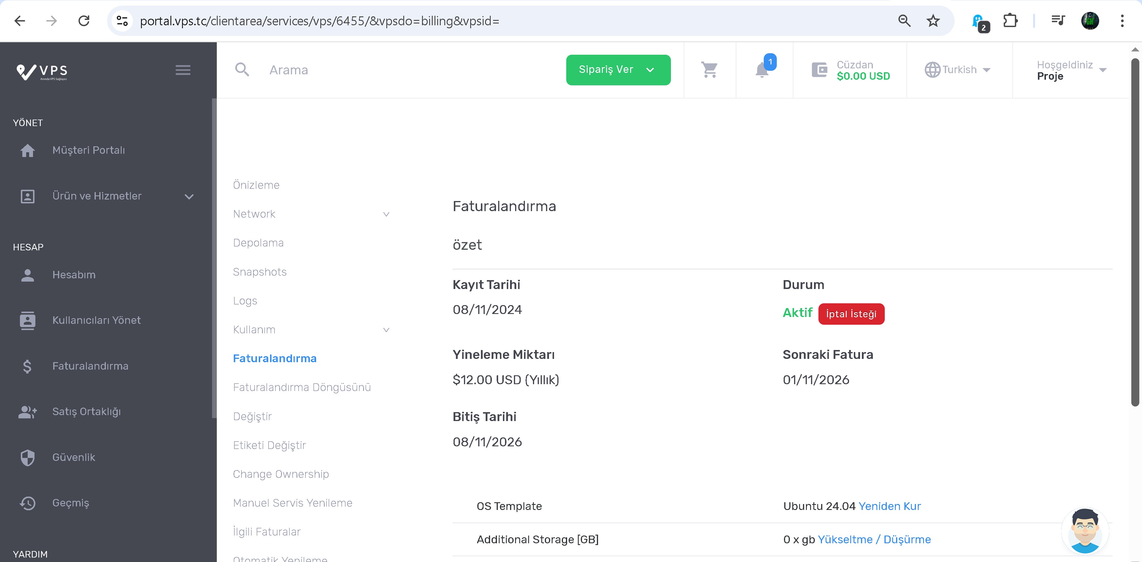Bookmark this page with star

[933, 21]
